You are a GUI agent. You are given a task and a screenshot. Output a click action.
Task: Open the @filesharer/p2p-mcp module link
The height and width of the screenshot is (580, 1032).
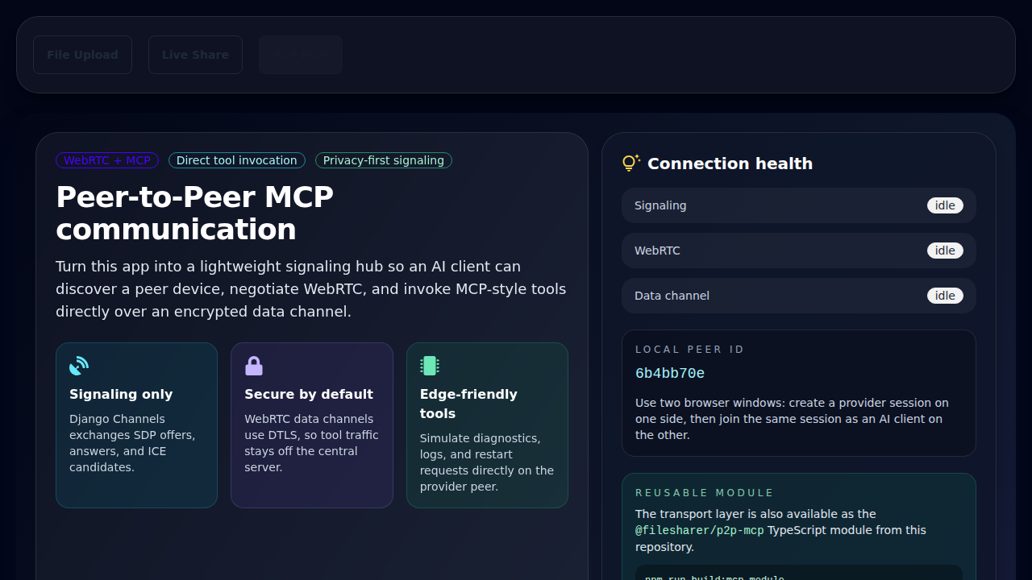699,530
